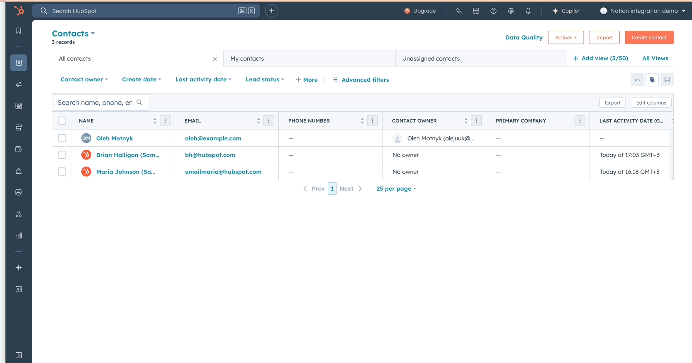Change the 25 per page setting
692x363 pixels.
pyautogui.click(x=396, y=189)
